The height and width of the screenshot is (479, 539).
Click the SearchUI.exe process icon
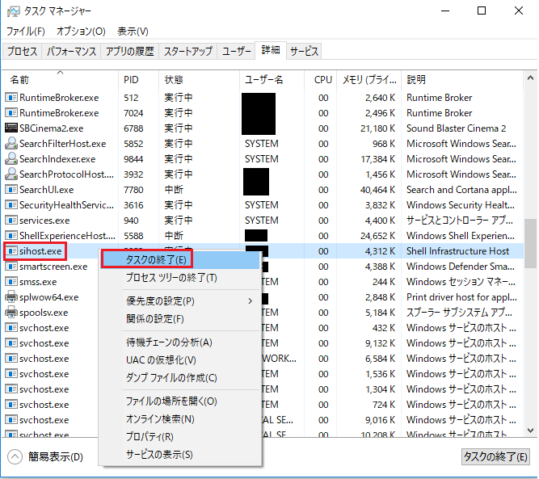[x=11, y=189]
